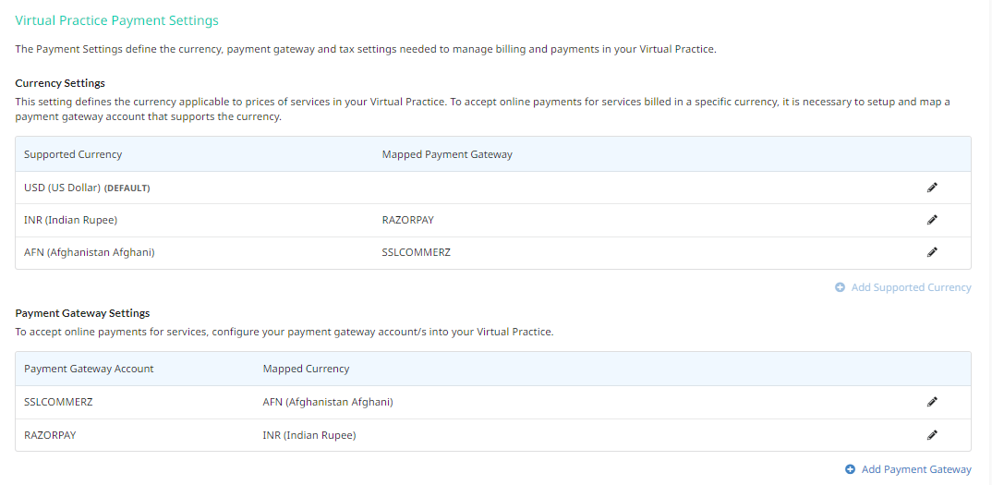The height and width of the screenshot is (485, 992).
Task: Select the USD (US Dollar) currency cell
Action: [x=62, y=188]
